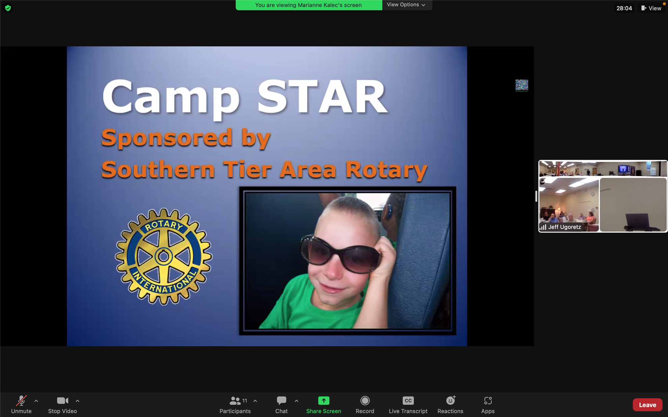Click the participant count 11
The width and height of the screenshot is (668, 417).
coord(245,400)
